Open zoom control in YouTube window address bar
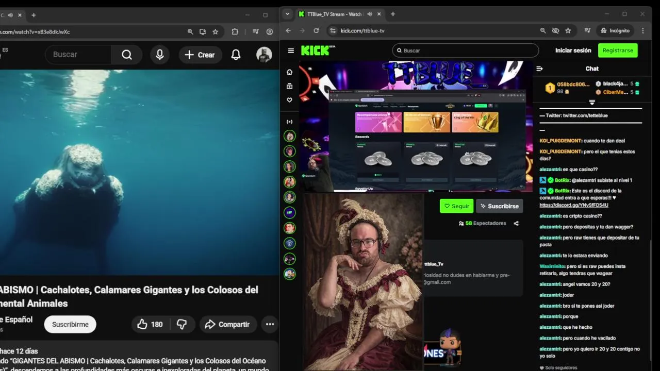The image size is (660, 371). (x=190, y=31)
